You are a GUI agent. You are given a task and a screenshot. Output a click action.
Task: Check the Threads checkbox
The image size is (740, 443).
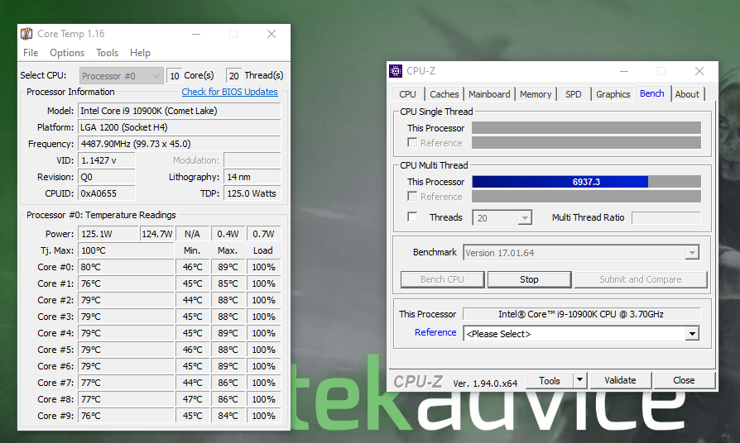coord(412,217)
